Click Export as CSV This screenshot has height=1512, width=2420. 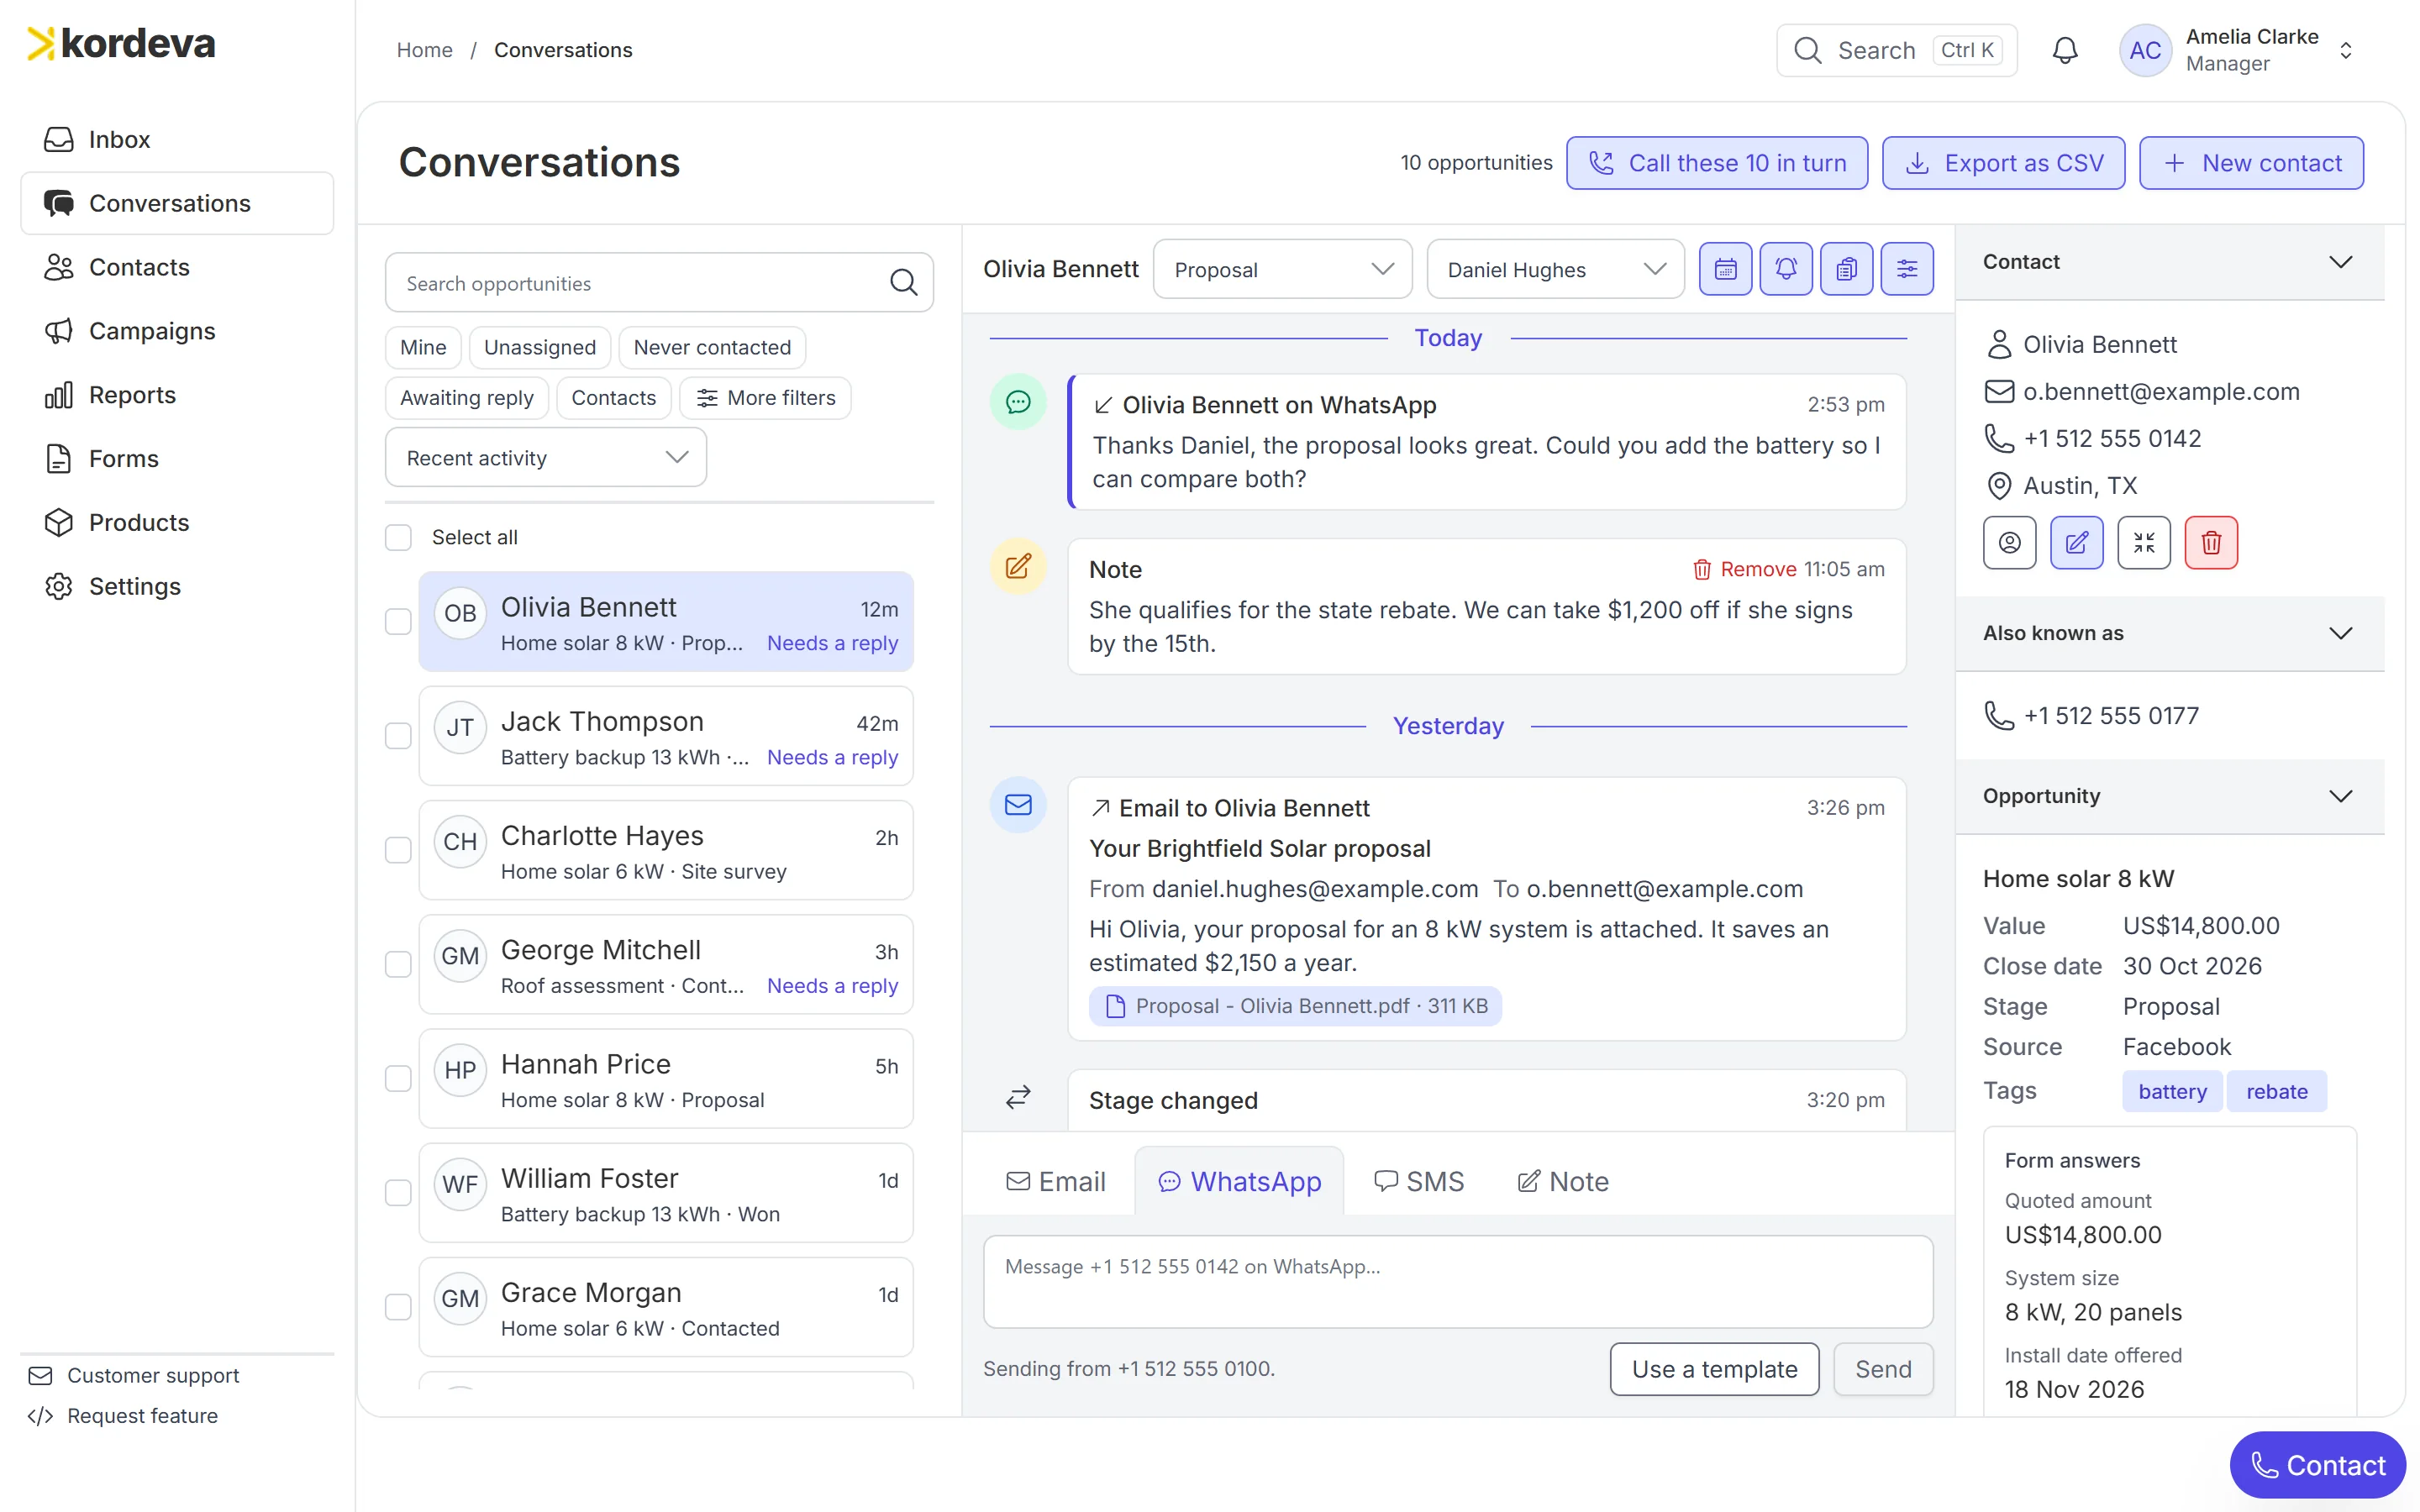point(2003,163)
